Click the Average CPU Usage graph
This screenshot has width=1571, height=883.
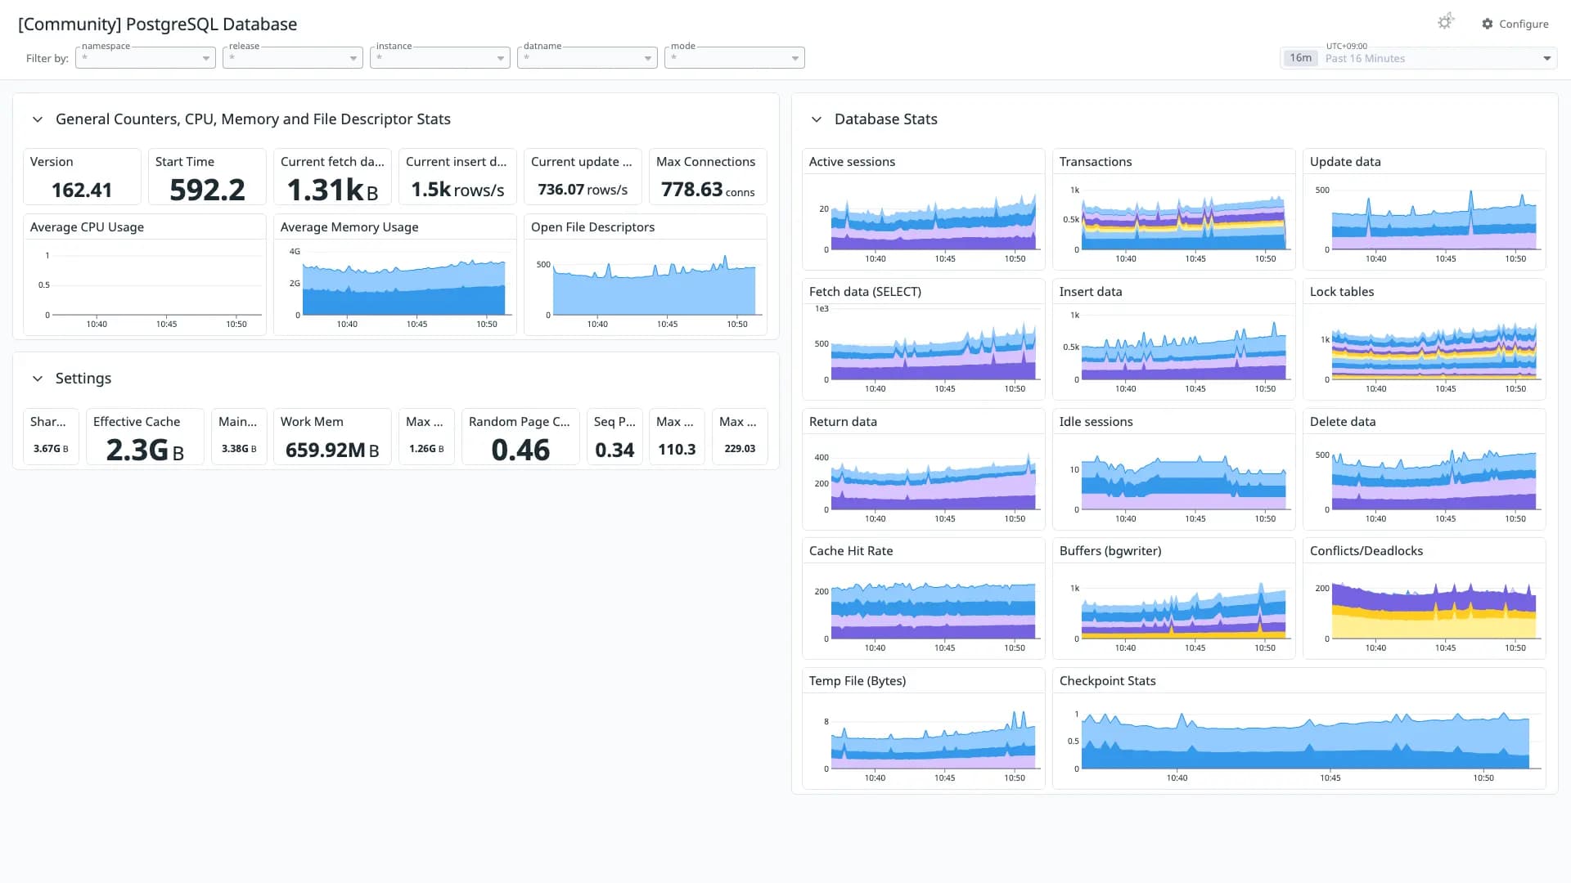(x=145, y=286)
